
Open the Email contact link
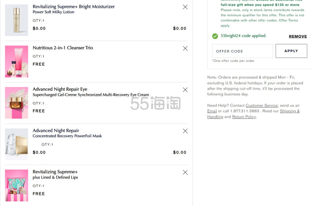point(212,111)
